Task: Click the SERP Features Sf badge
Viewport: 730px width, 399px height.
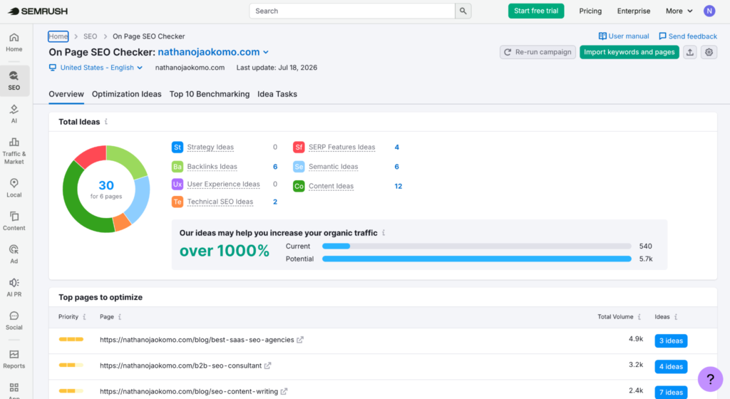Action: pos(299,147)
